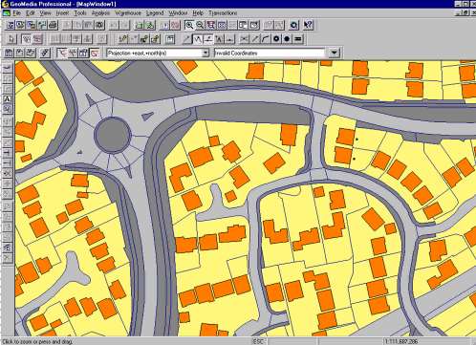Click the Update/refresh circular arrow icon

point(293,25)
